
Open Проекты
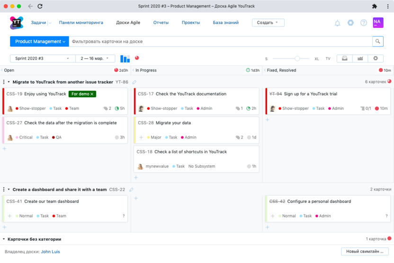pos(191,23)
